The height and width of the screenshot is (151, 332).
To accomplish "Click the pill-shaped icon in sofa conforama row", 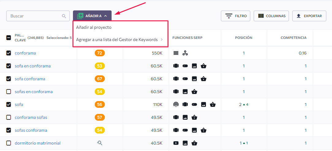I will click(x=185, y=79).
